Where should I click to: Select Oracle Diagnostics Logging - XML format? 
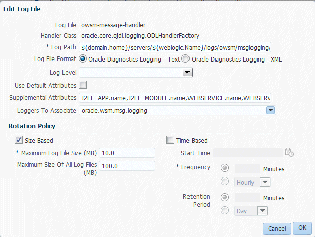[185, 59]
